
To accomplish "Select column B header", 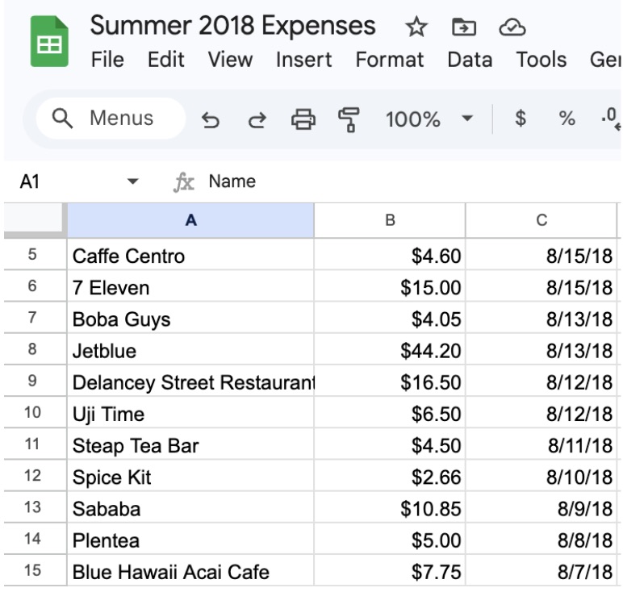I will (390, 220).
